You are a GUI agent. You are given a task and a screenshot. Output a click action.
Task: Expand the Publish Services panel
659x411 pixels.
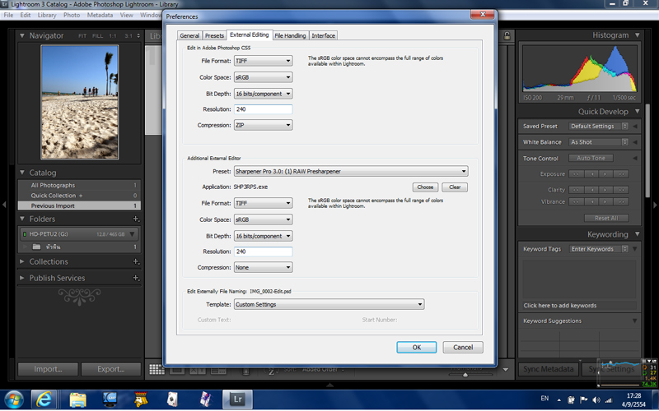click(x=22, y=278)
